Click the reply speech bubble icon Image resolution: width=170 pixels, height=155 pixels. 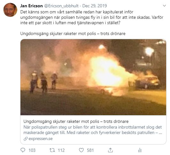[23, 150]
